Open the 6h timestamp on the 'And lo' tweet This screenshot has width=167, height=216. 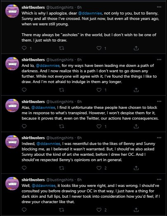(x=79, y=60)
